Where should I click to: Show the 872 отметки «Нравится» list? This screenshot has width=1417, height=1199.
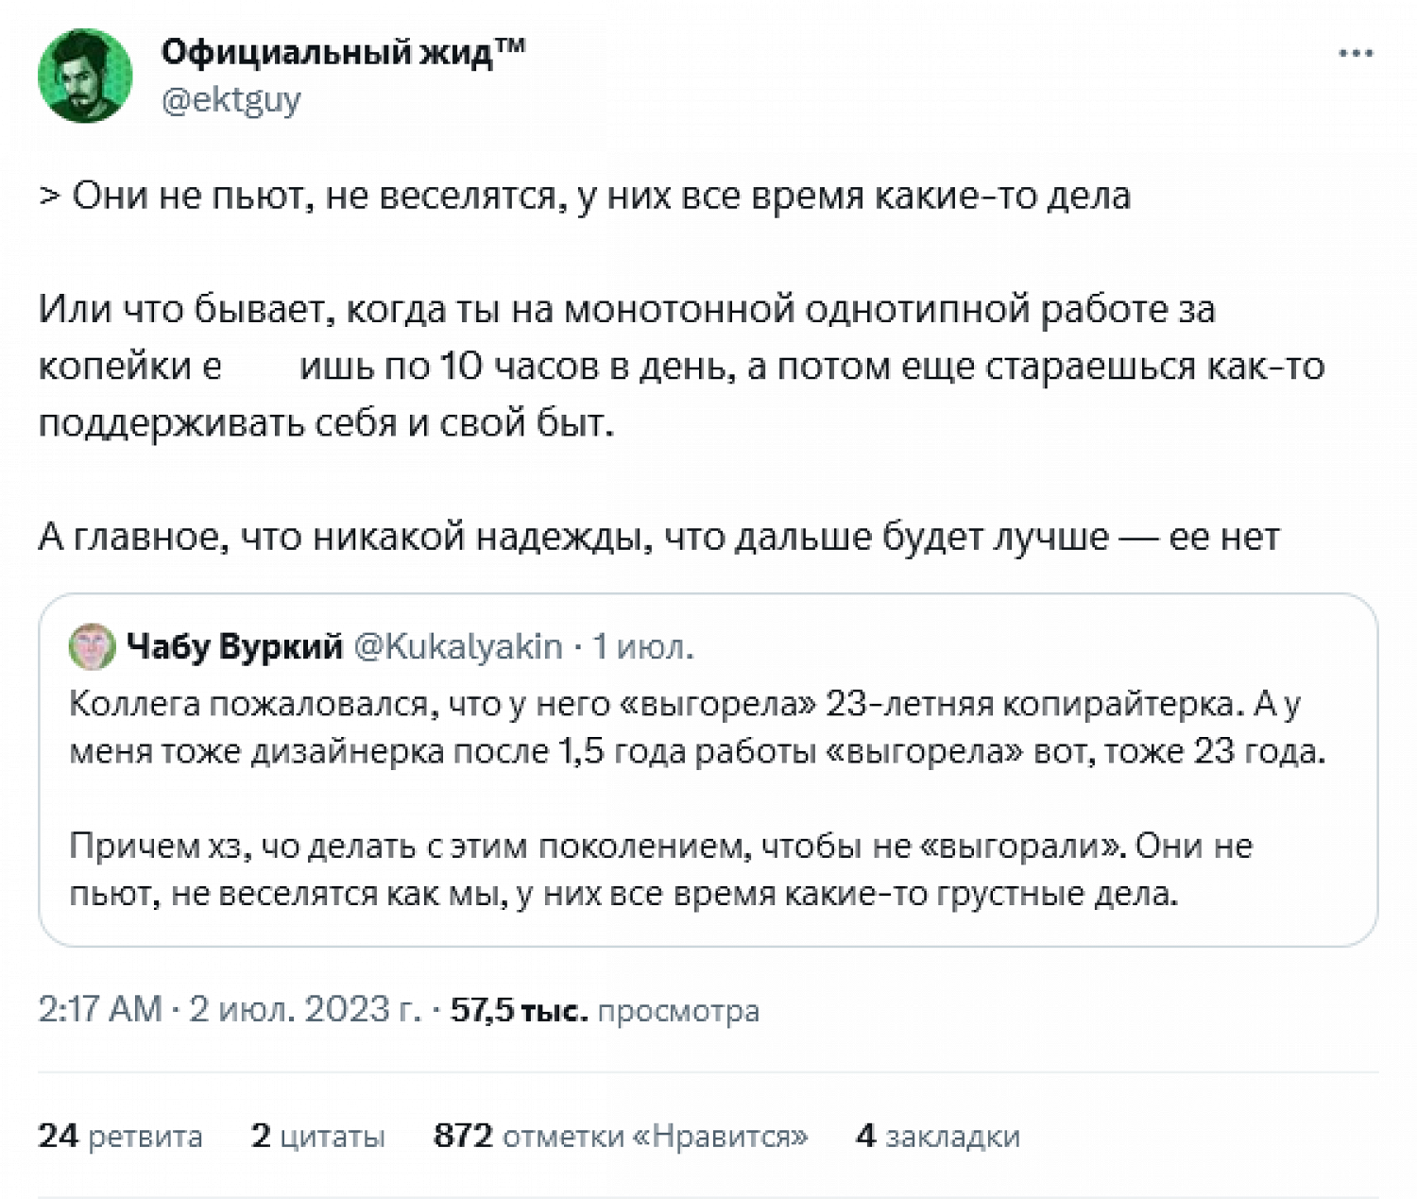pyautogui.click(x=621, y=1135)
